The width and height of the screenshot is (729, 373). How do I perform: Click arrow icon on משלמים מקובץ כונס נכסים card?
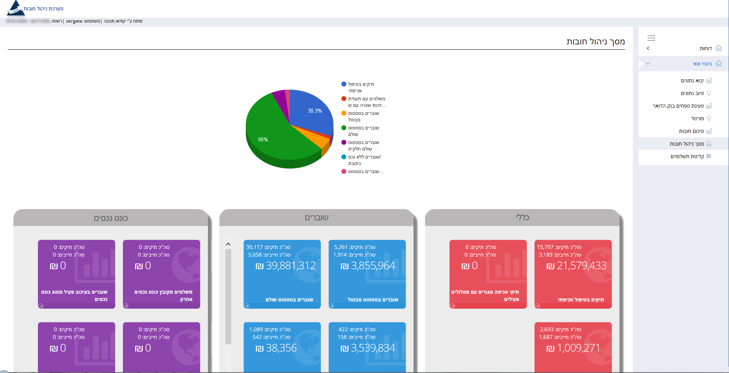click(x=126, y=306)
